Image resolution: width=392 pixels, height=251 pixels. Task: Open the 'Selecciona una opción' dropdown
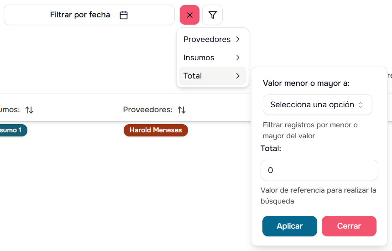pos(317,105)
